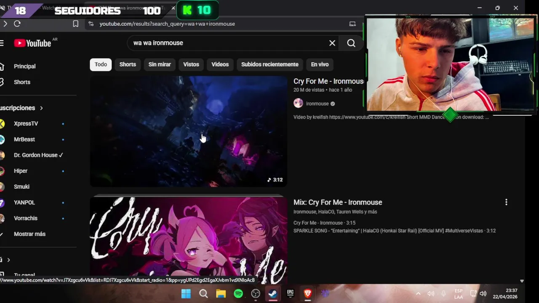Image resolution: width=539 pixels, height=303 pixels.
Task: Click the SPARKLE SONG Entertaining track line
Action: pyautogui.click(x=395, y=231)
